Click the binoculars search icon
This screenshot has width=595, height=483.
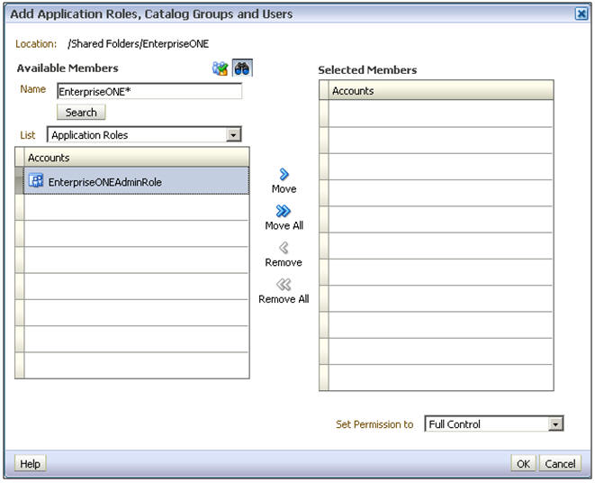click(242, 68)
